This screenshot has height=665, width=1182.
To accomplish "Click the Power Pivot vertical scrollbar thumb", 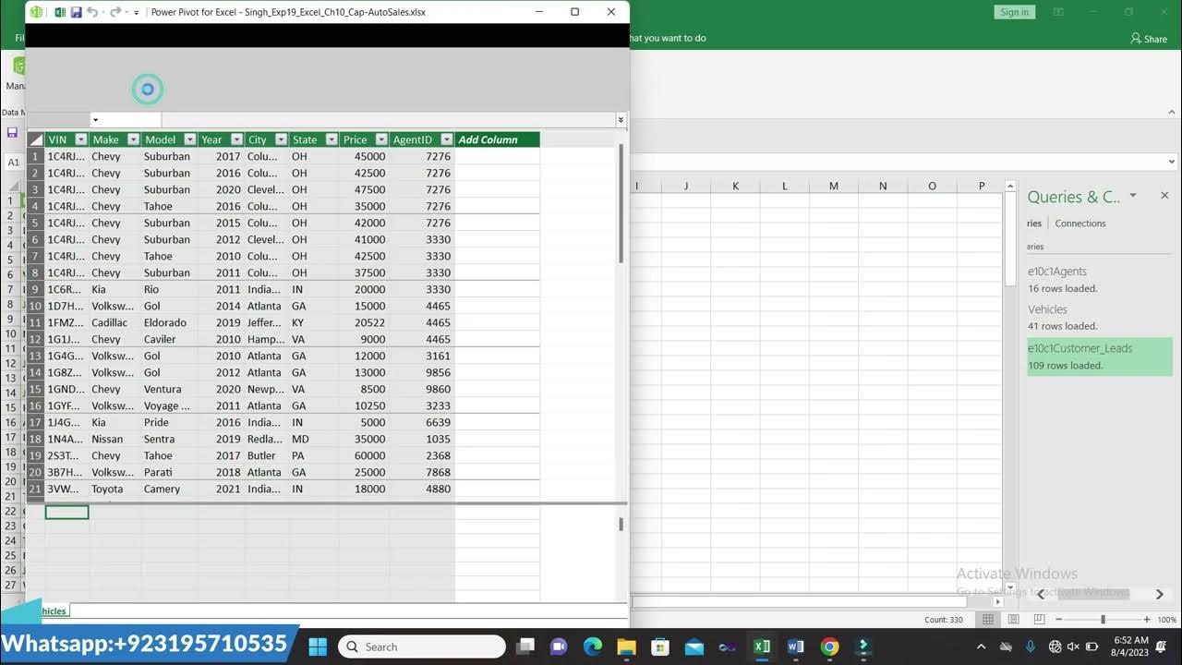I will coord(621,203).
